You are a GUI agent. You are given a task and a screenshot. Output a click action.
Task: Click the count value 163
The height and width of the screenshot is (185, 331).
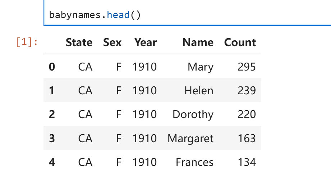point(247,138)
